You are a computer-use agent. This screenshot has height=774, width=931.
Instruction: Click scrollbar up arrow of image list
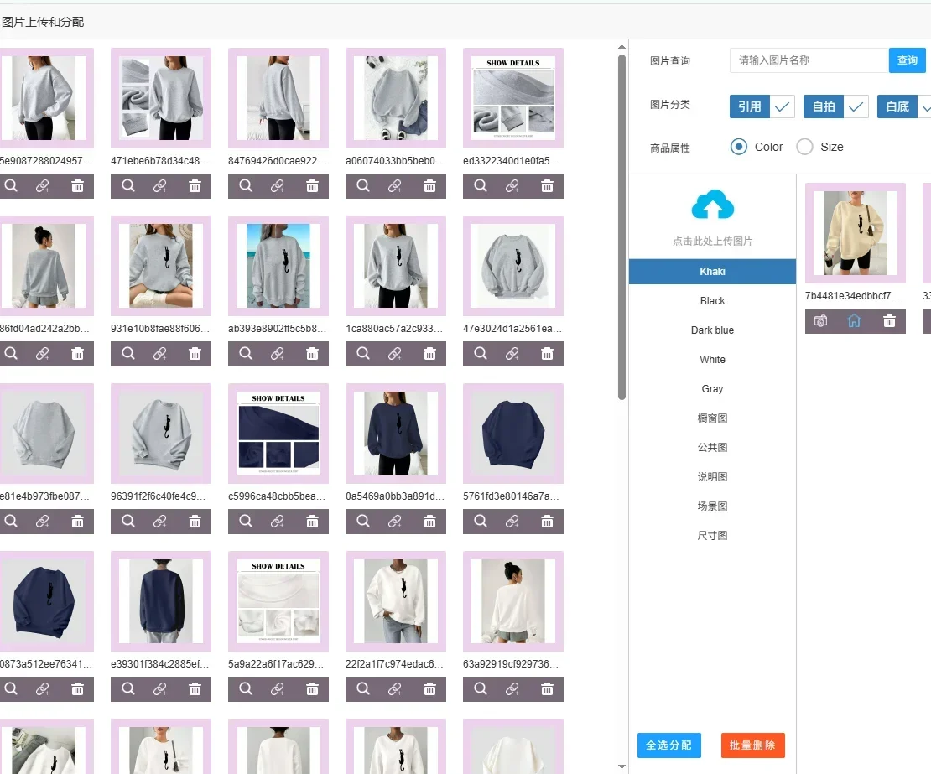[x=622, y=46]
